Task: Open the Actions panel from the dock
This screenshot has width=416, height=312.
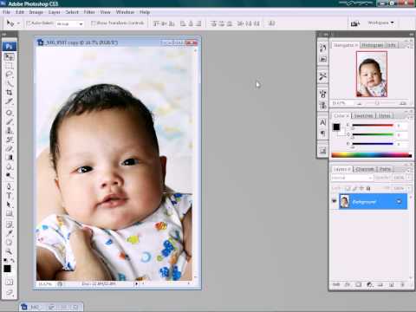Action: click(x=322, y=59)
